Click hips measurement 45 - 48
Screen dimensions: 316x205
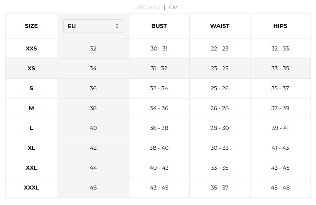(280, 188)
